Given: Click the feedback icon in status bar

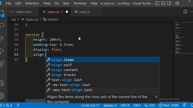Looking at the screenshot, I should tap(185, 105).
